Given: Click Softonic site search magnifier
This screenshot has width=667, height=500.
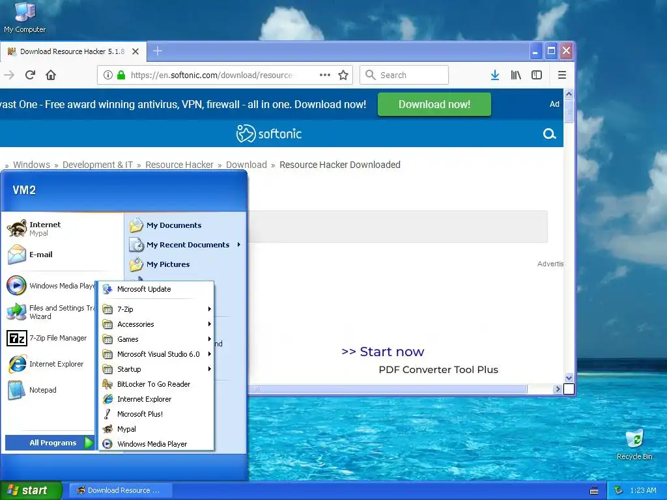Looking at the screenshot, I should (549, 134).
